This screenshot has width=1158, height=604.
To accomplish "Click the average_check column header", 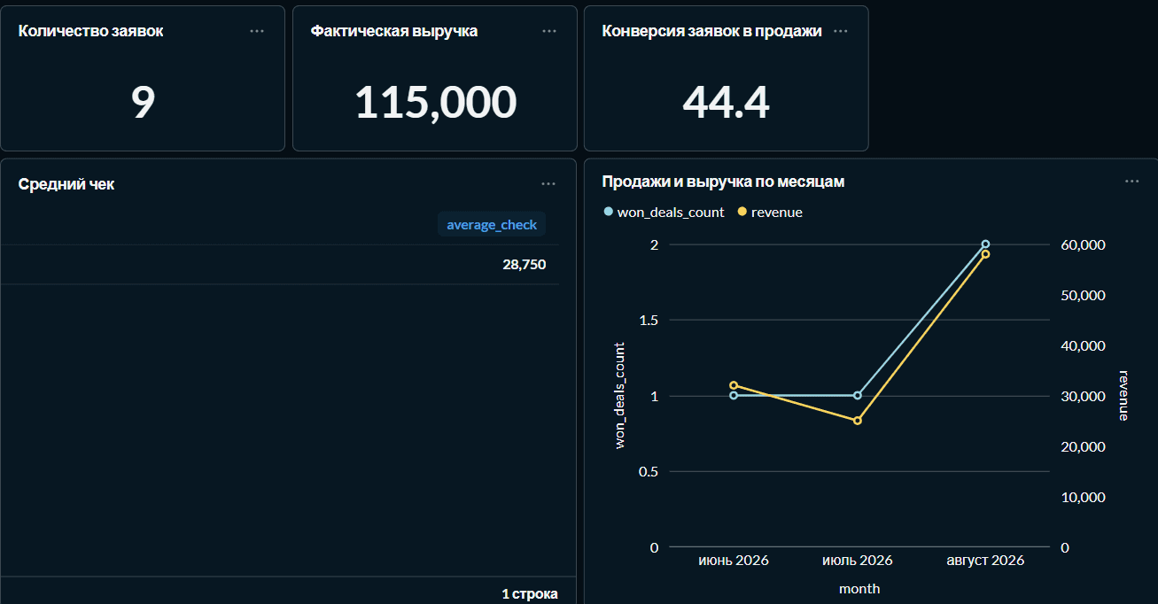I will click(x=492, y=225).
